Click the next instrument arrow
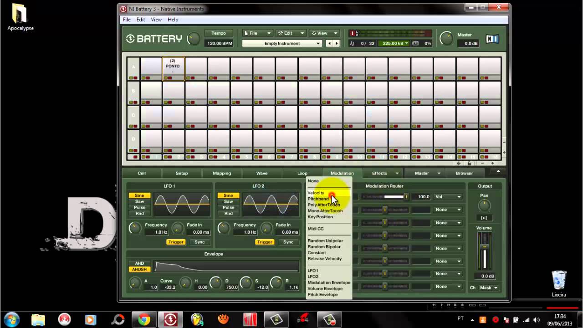This screenshot has width=583, height=328. (337, 43)
